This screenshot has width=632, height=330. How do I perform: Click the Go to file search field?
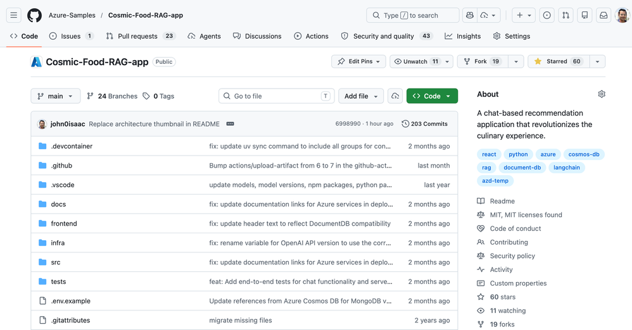tap(277, 96)
